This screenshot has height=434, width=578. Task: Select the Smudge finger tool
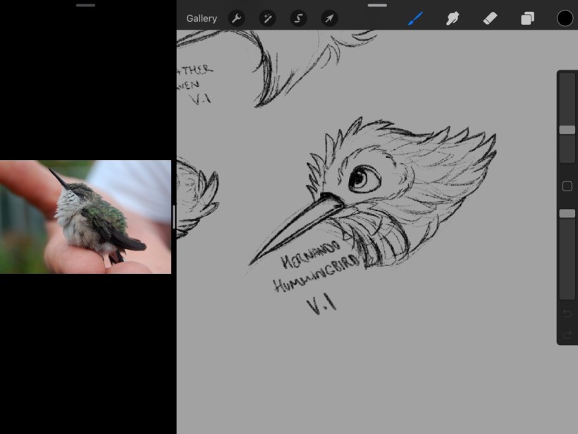(453, 18)
